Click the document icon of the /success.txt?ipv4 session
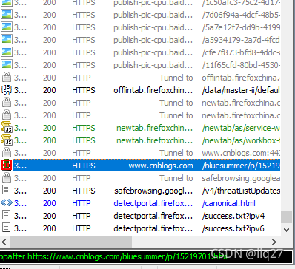 tap(7, 216)
